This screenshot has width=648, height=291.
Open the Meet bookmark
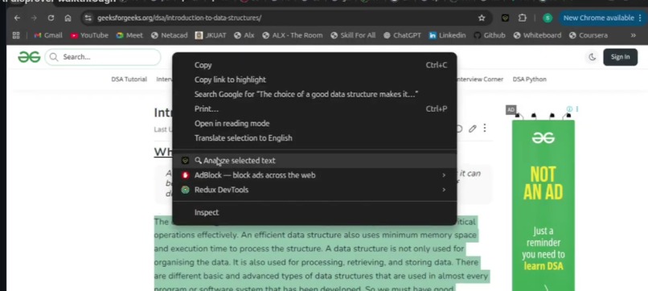click(129, 35)
